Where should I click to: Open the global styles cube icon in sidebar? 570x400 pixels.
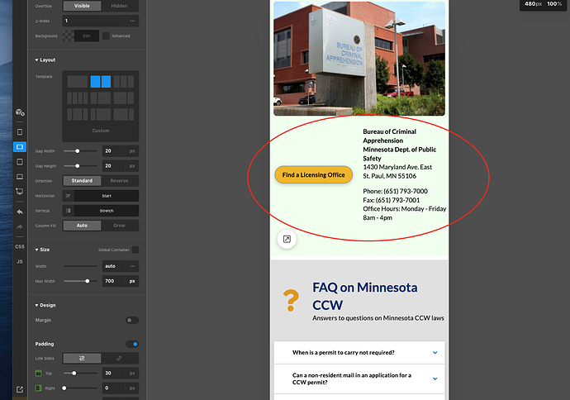pyautogui.click(x=20, y=112)
